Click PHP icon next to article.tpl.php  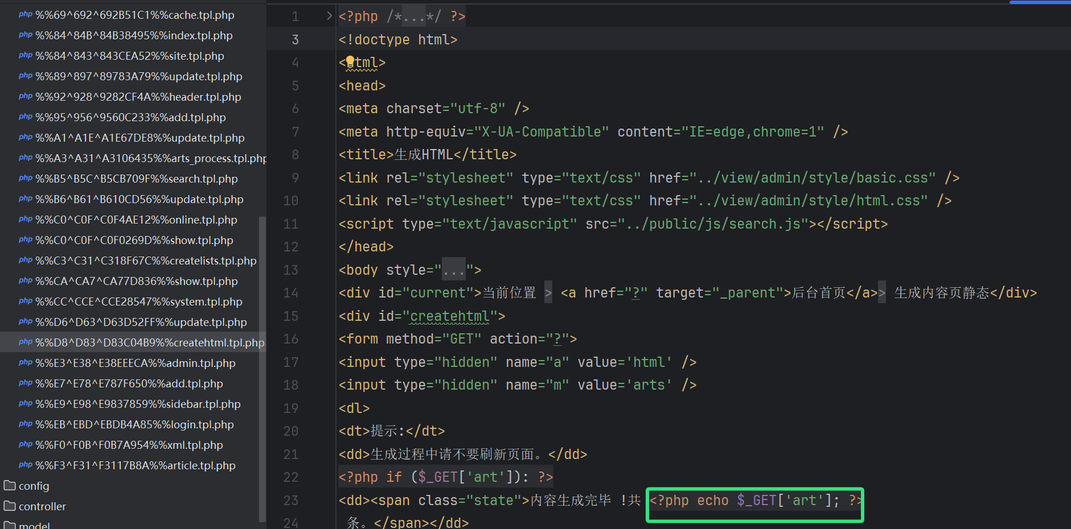[25, 465]
